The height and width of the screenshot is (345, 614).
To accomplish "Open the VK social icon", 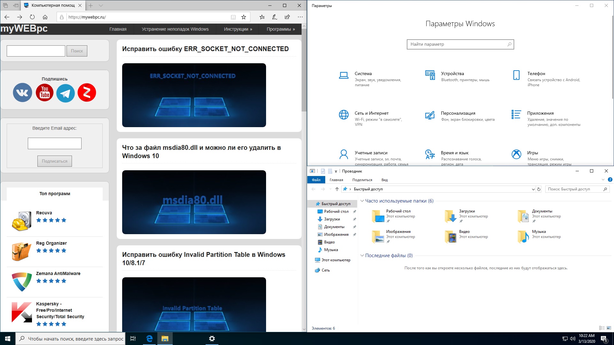I will [x=22, y=93].
